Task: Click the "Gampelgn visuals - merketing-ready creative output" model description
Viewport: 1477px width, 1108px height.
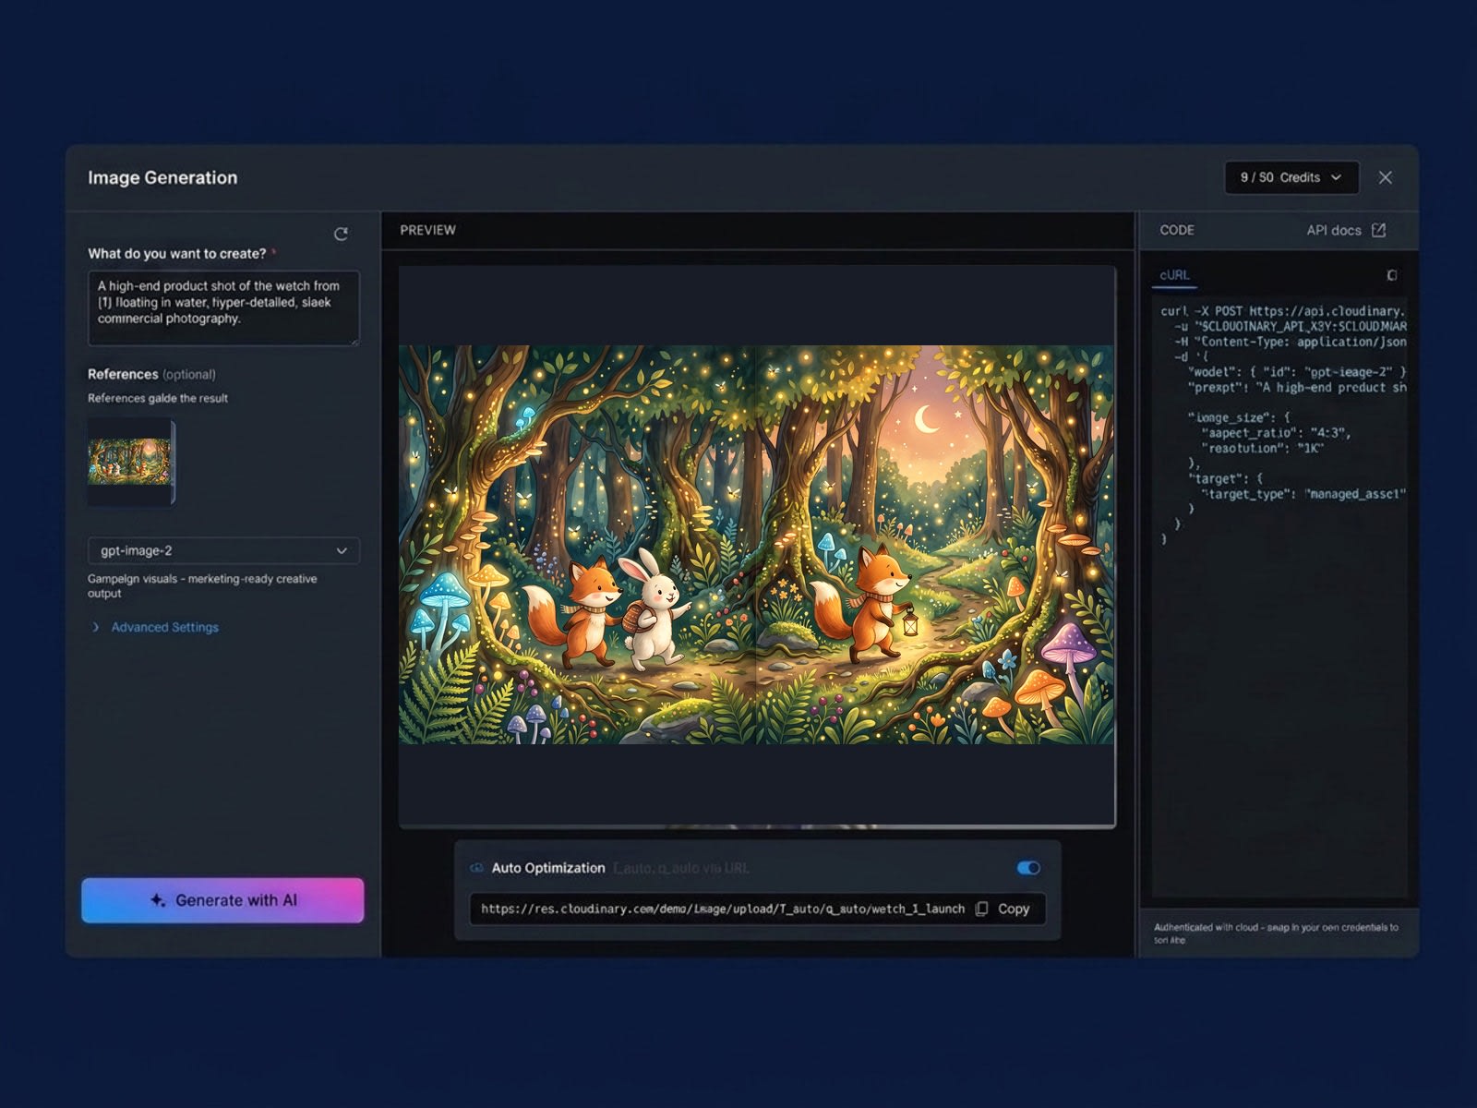Action: (202, 585)
